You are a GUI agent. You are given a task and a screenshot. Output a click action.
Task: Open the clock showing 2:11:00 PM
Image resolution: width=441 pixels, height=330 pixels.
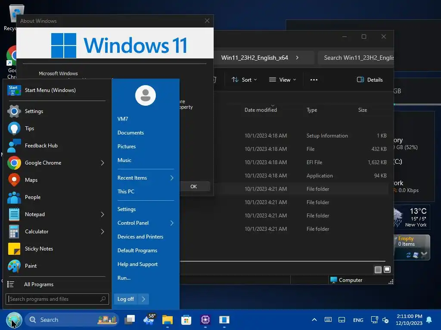pyautogui.click(x=409, y=320)
